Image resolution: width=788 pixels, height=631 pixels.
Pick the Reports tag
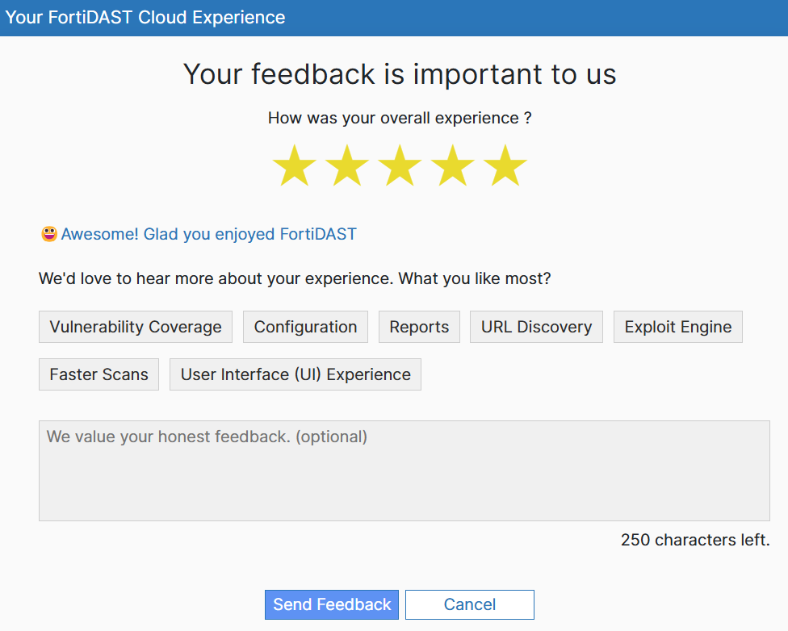(x=419, y=327)
